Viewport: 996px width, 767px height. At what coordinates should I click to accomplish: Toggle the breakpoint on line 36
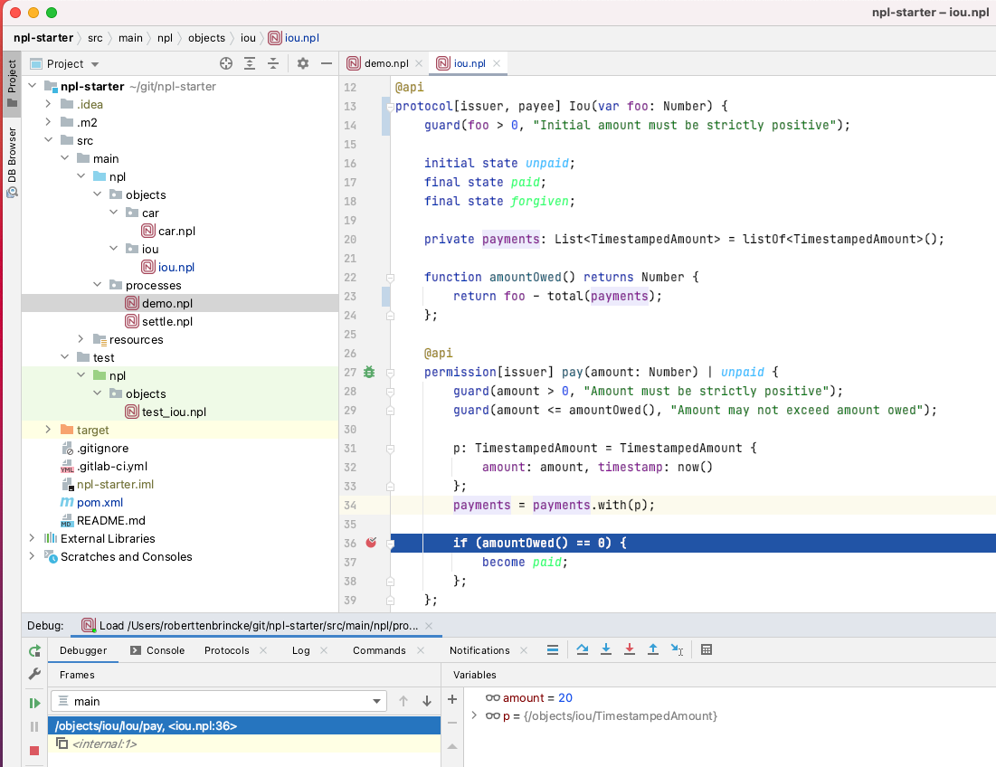[371, 543]
